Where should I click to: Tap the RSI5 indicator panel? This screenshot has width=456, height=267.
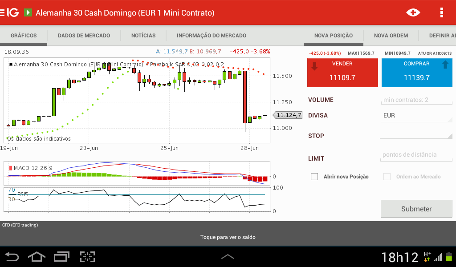[137, 199]
